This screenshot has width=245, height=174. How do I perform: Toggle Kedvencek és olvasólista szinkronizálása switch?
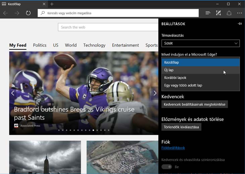[x=166, y=167]
